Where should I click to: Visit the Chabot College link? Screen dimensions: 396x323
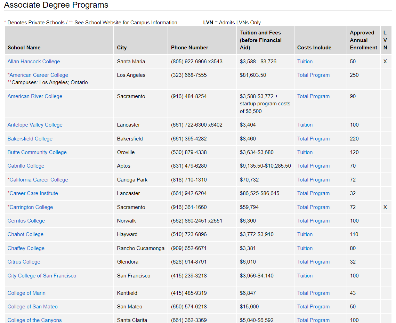25,234
